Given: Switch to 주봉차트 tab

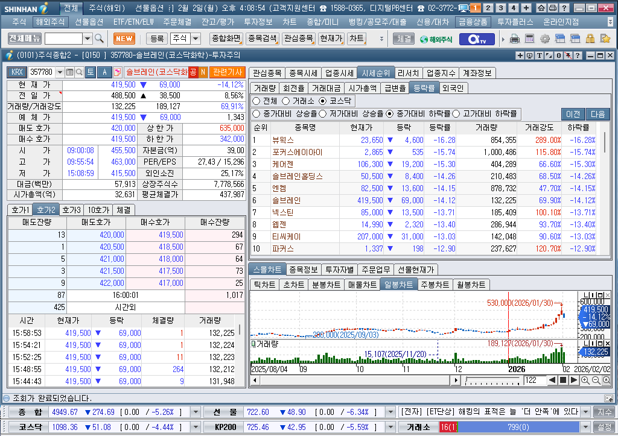Looking at the screenshot, I should click(435, 285).
